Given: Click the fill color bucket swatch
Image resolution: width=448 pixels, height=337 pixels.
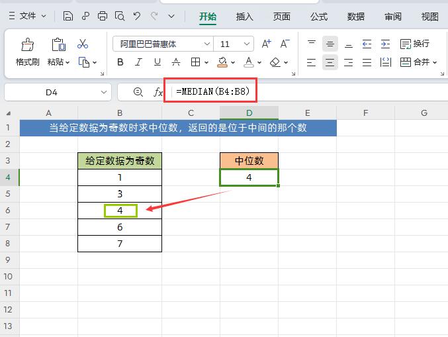Looking at the screenshot, I should pos(222,62).
